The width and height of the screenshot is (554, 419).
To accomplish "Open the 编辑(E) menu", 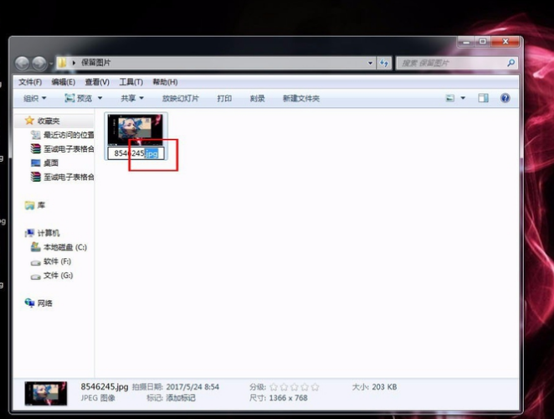I will 63,82.
